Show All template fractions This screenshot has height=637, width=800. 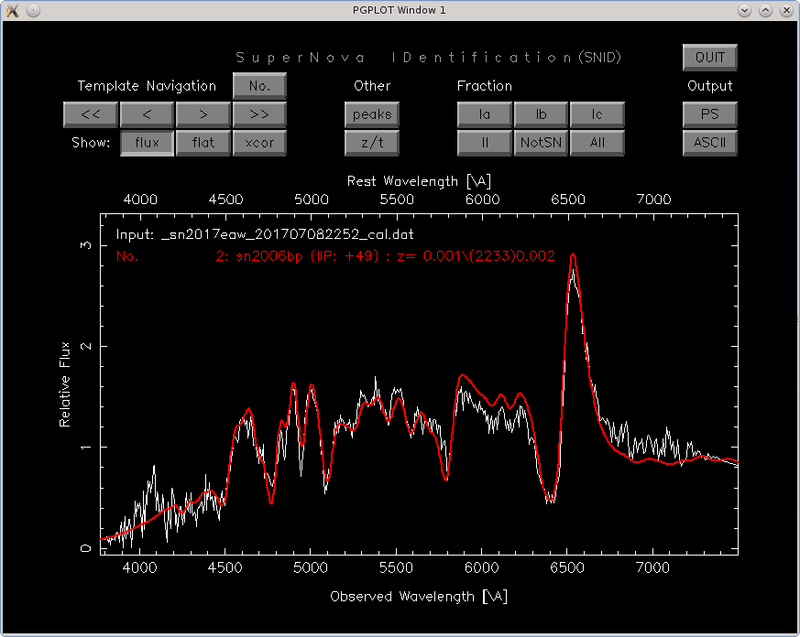597,143
